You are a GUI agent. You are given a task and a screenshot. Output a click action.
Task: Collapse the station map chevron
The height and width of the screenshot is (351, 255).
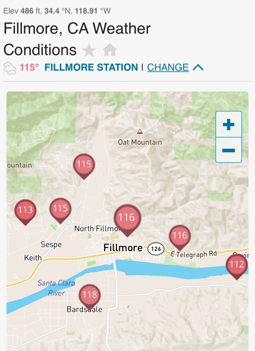tap(198, 68)
